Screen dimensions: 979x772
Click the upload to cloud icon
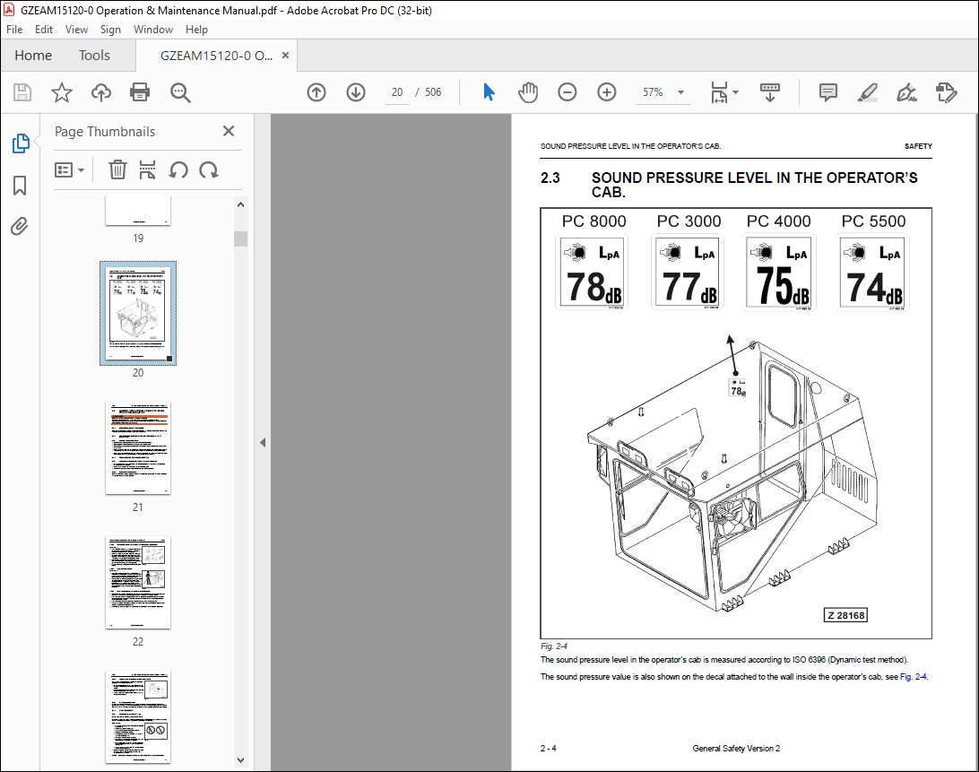[100, 92]
